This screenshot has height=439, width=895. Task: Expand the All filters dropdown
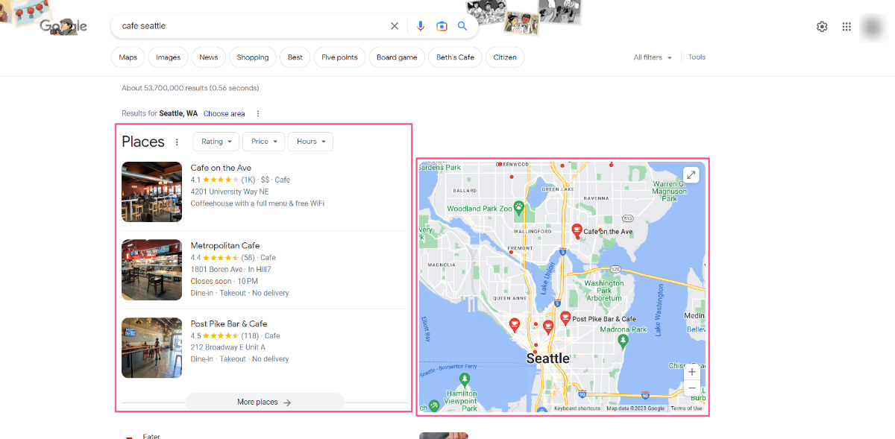[653, 57]
